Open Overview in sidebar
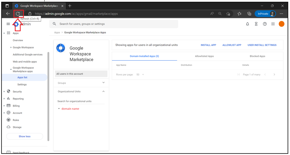 click(18, 40)
